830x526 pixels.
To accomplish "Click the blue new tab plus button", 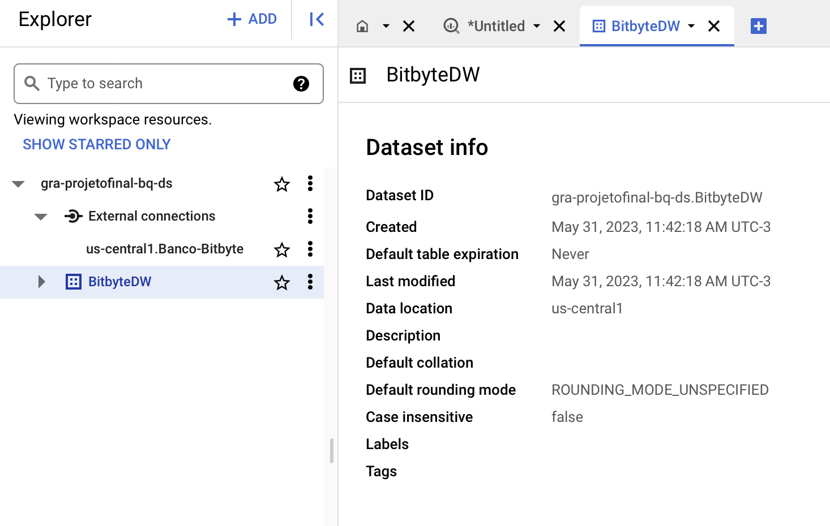I will 759,26.
